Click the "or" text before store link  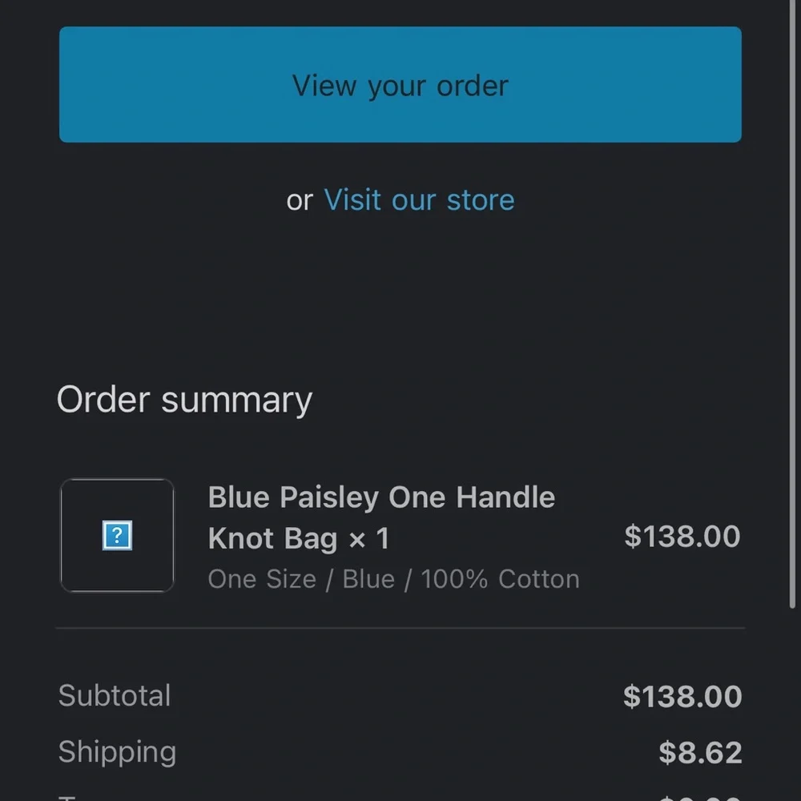click(x=299, y=201)
